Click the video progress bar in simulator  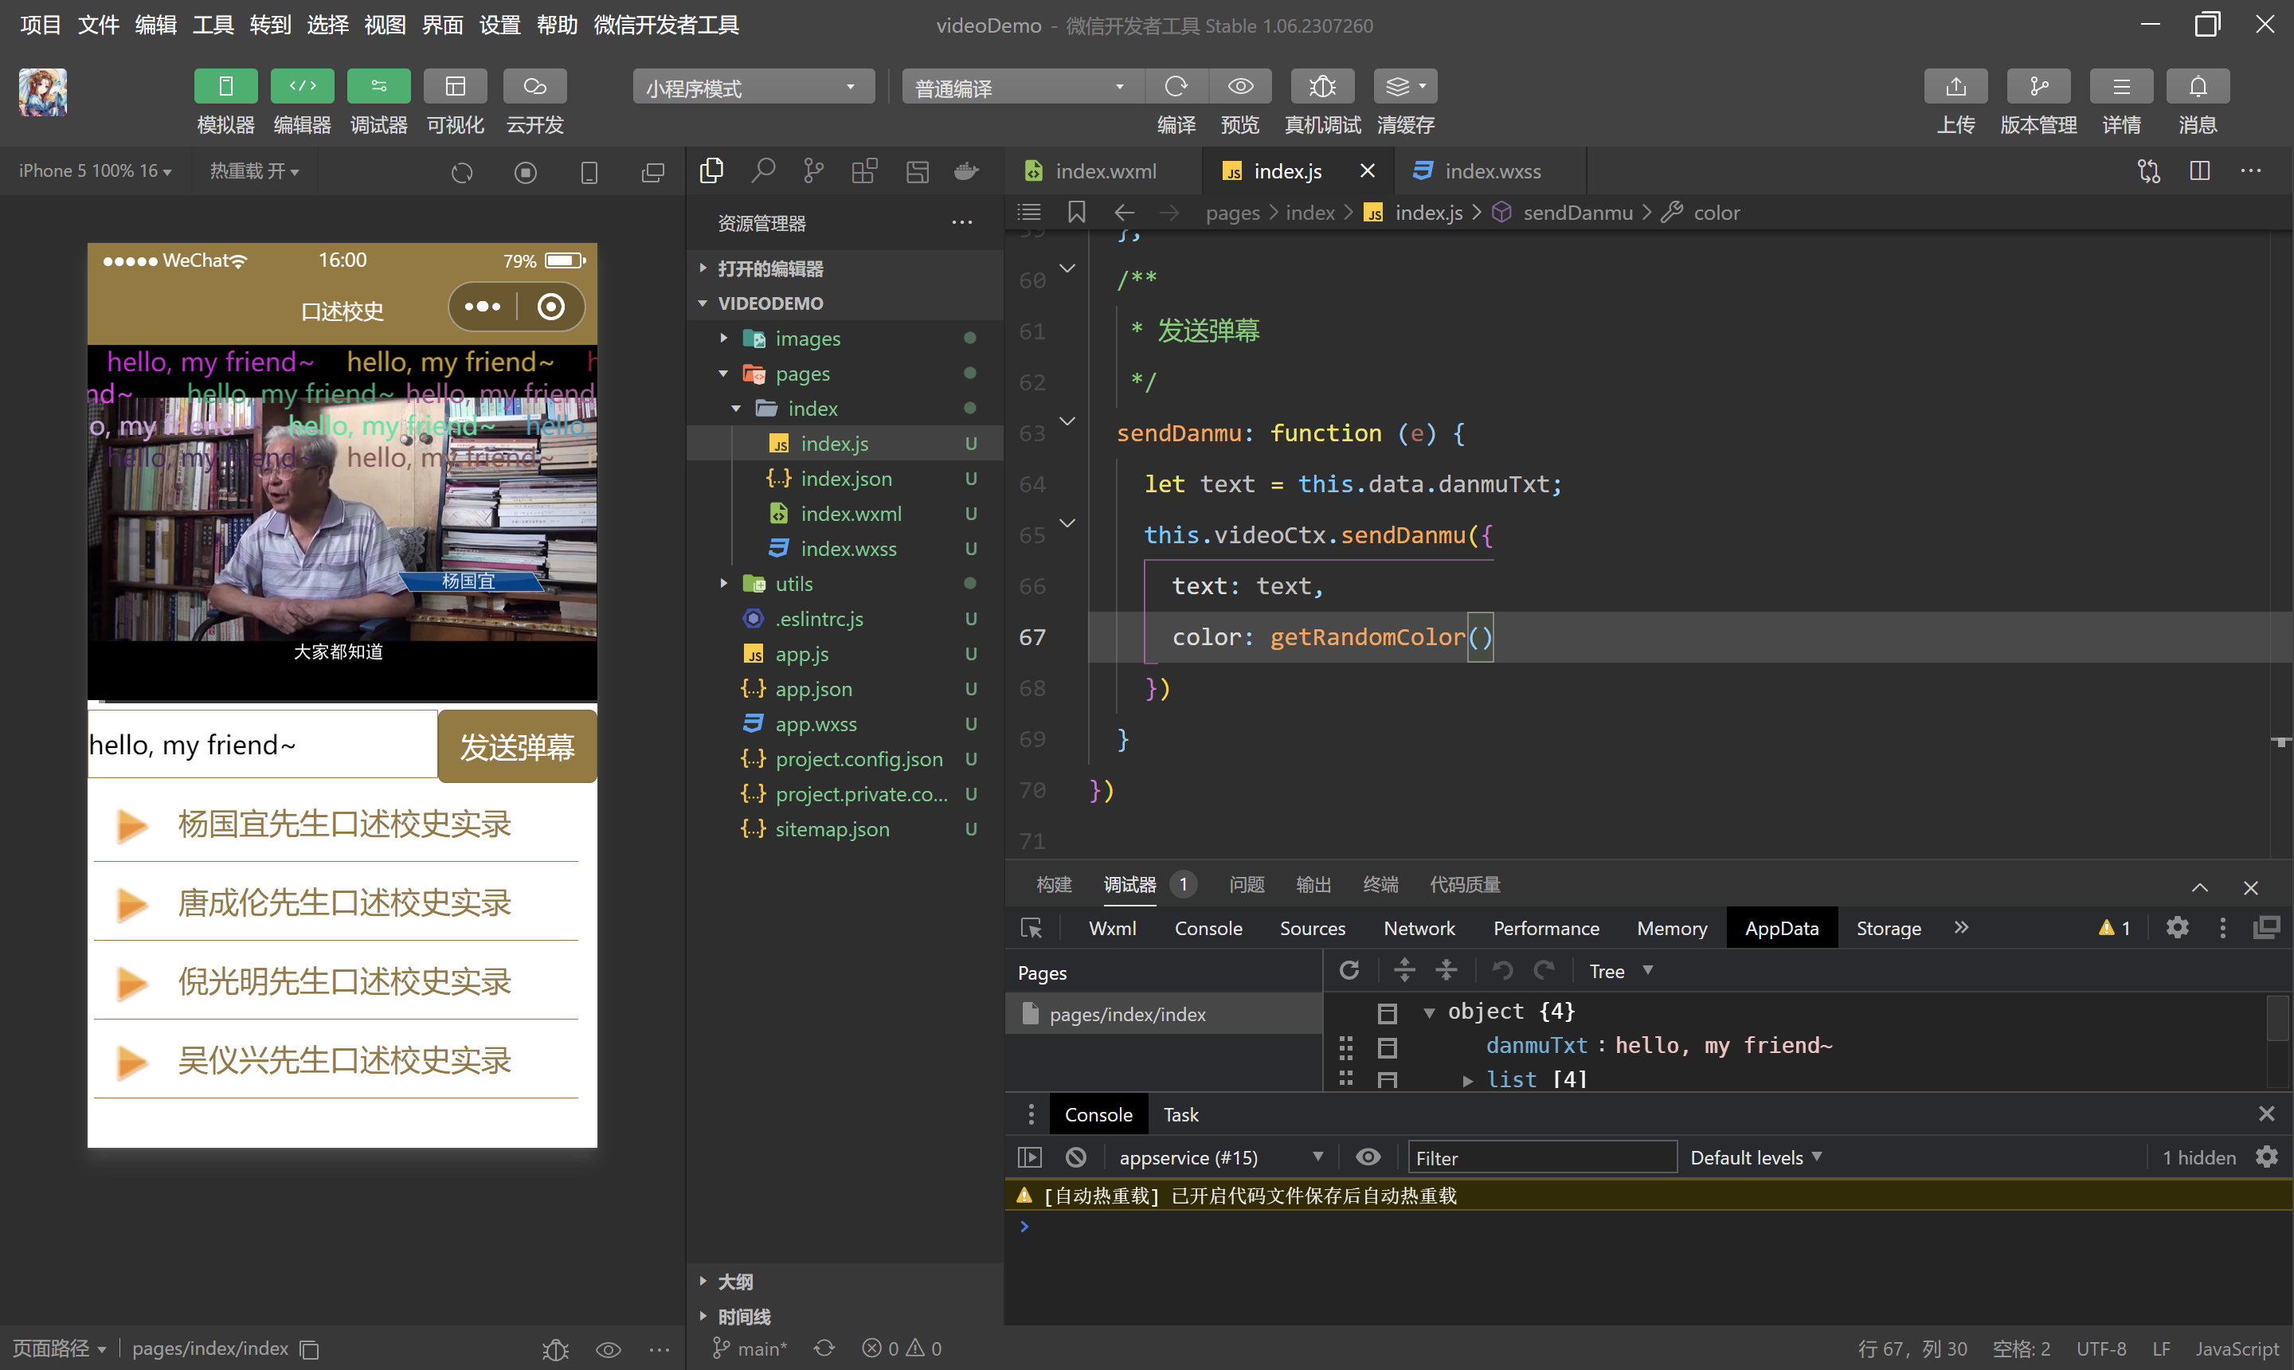pyautogui.click(x=342, y=702)
